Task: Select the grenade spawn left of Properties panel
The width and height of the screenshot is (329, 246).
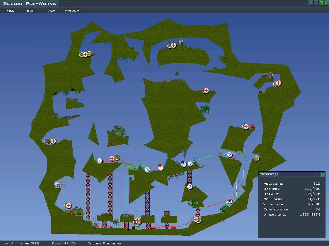Action: tap(256, 159)
